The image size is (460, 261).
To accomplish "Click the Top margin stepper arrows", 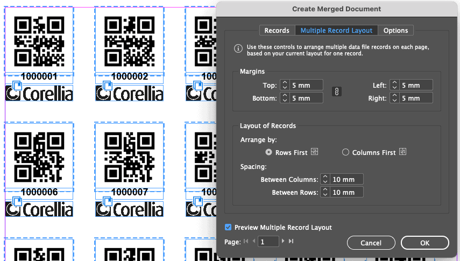I will pyautogui.click(x=285, y=85).
